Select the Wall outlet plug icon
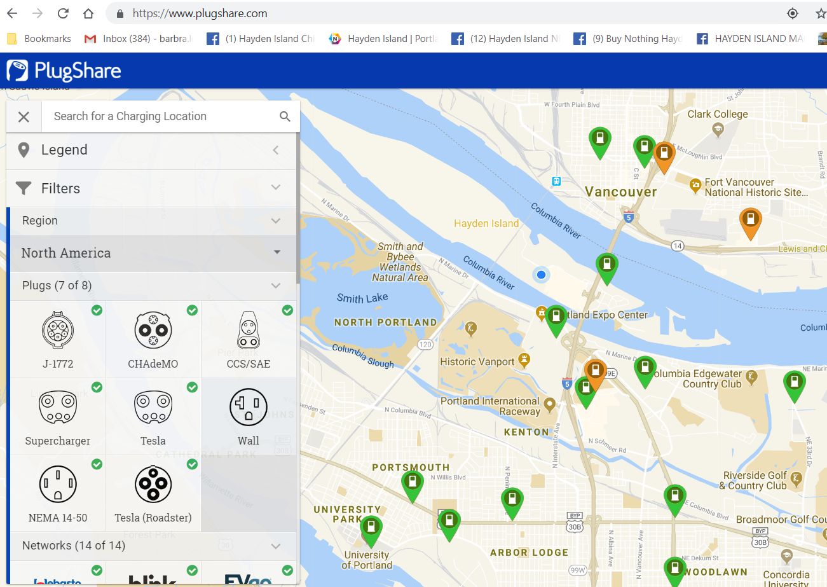Viewport: 827px width, 587px height. 249,408
